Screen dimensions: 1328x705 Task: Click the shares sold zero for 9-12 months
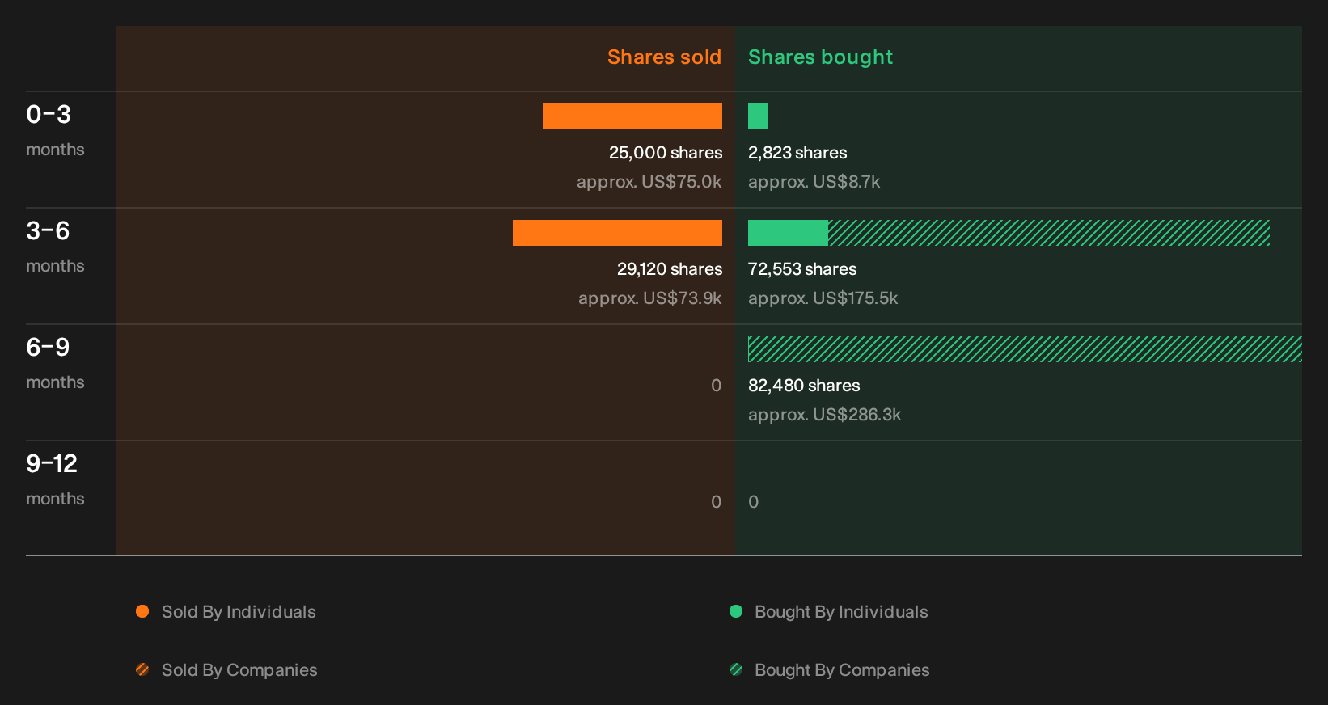pos(716,502)
